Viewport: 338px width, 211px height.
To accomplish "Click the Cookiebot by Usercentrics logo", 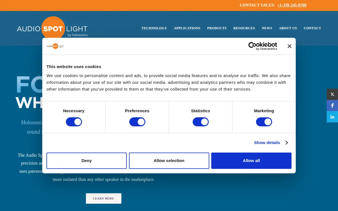I will tap(263, 46).
